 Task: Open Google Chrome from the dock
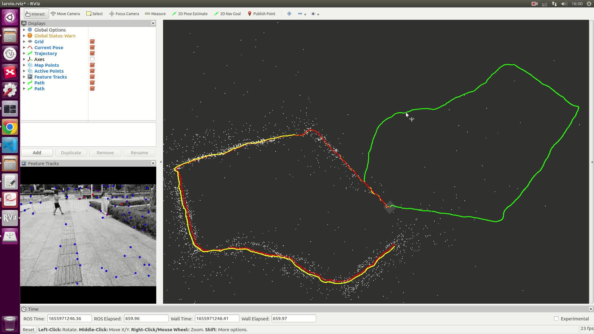click(x=10, y=127)
